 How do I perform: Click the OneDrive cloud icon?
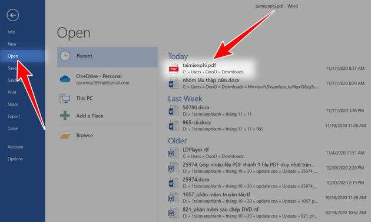65,79
